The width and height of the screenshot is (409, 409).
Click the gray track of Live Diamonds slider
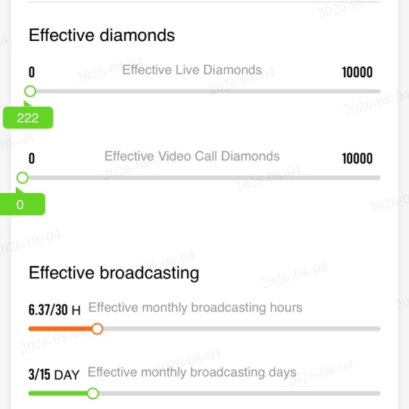(x=208, y=92)
